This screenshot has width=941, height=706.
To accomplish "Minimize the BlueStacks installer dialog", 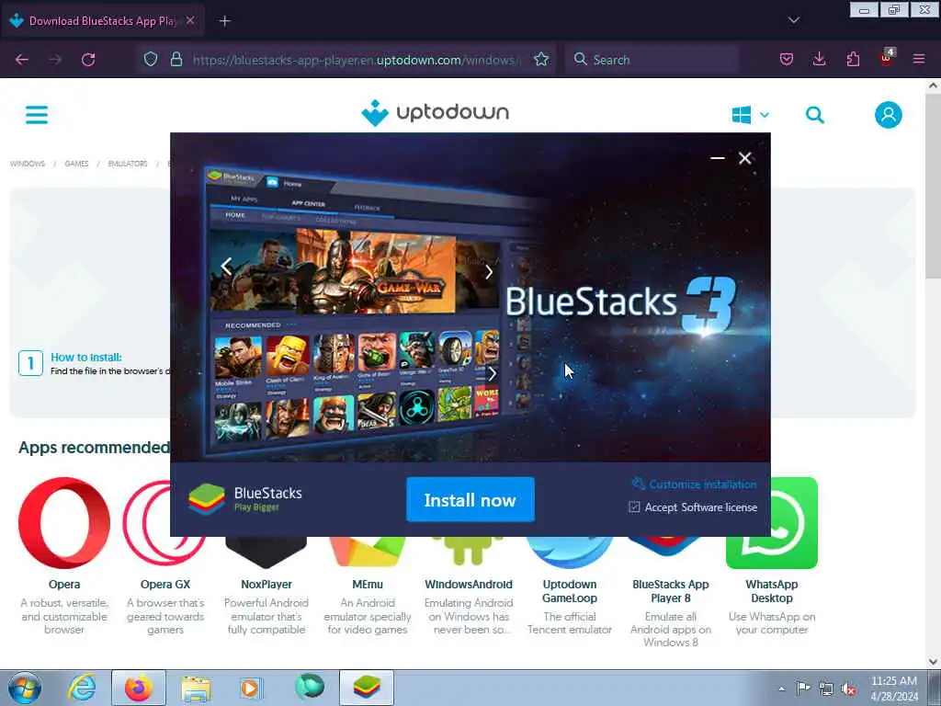I will coord(717,158).
